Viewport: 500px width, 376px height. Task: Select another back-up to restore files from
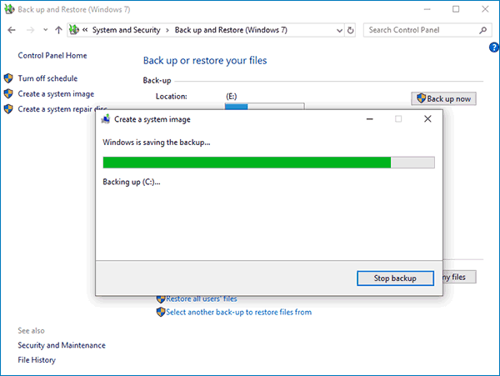pyautogui.click(x=239, y=312)
